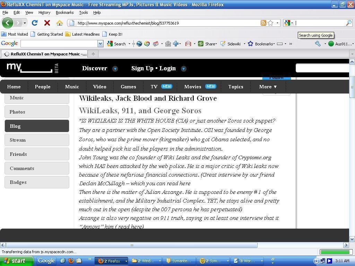355x266 pixels.
Task: Click the Stream sidebar button
Action: pyautogui.click(x=37, y=140)
